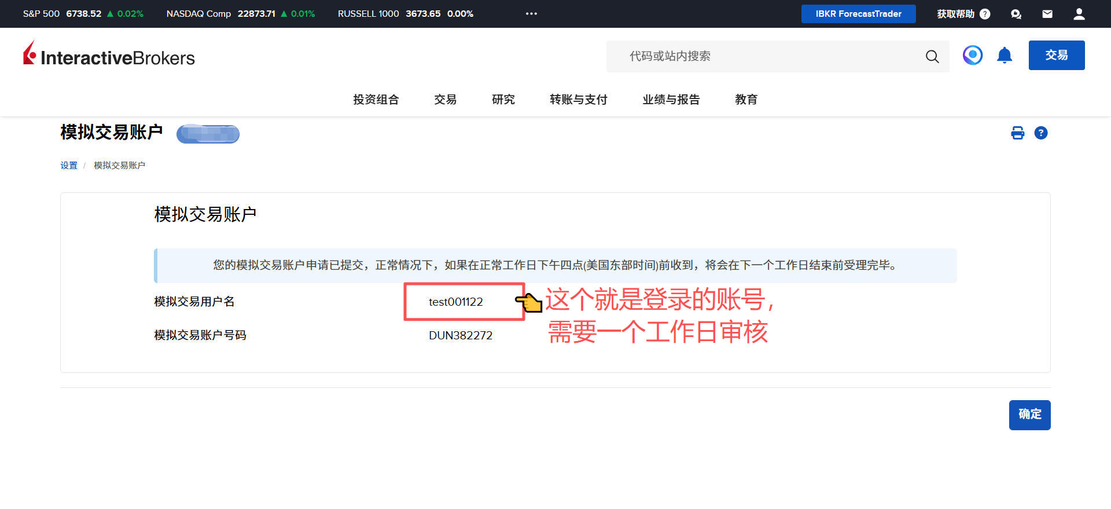This screenshot has height=509, width=1111.
Task: Click the blue page help icon
Action: coord(1040,133)
